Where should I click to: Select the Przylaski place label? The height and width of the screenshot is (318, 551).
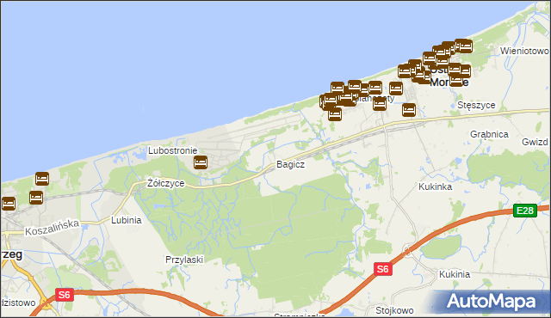(184, 260)
